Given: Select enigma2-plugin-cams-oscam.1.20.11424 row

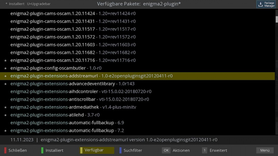Looking at the screenshot, I should coord(137,14).
